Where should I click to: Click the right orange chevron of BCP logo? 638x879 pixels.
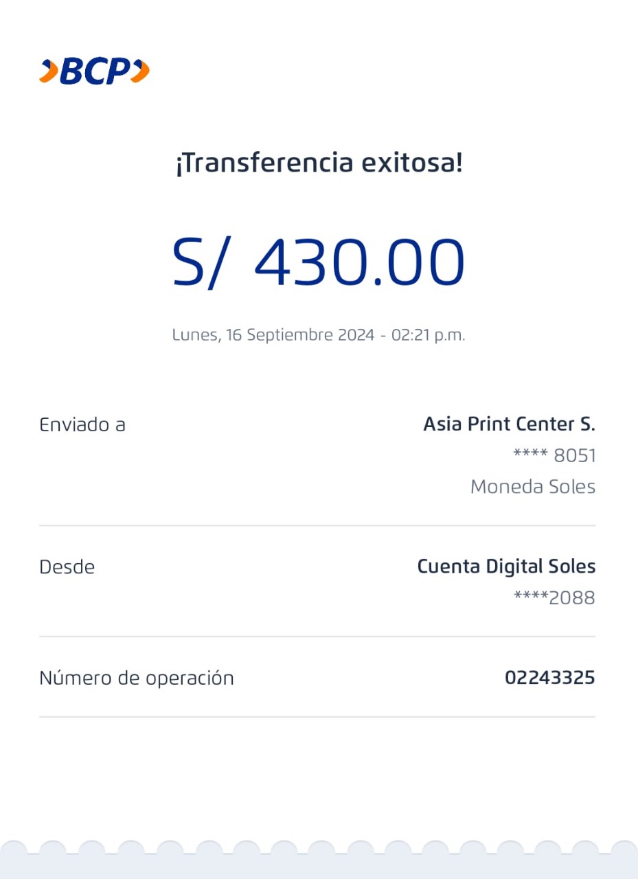tap(140, 71)
